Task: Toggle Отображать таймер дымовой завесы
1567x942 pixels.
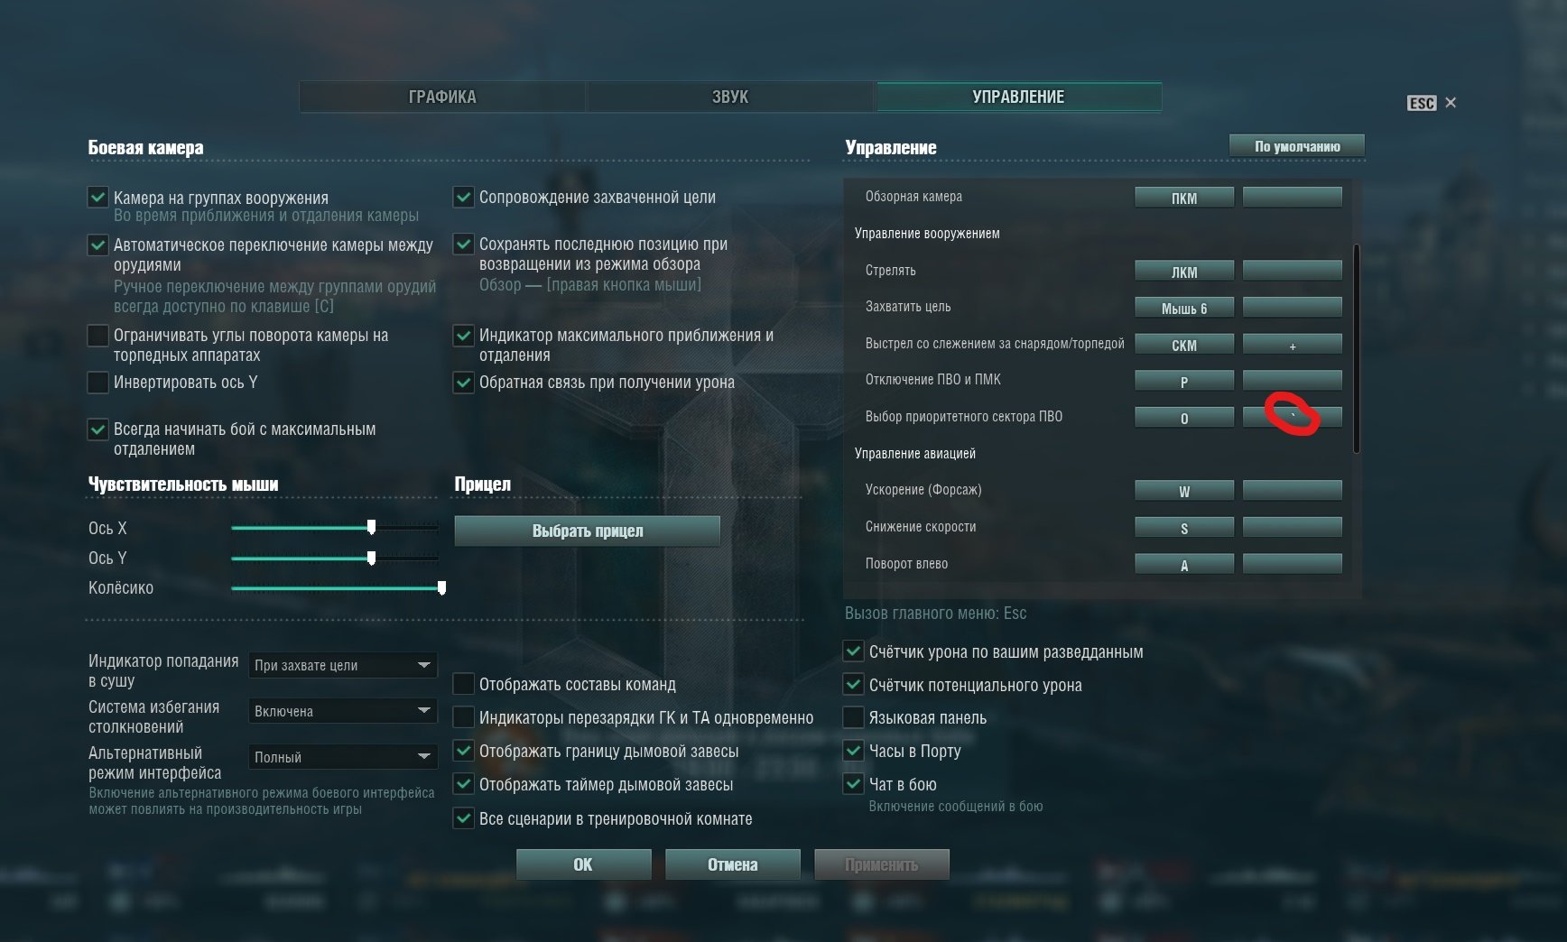Action: point(464,784)
